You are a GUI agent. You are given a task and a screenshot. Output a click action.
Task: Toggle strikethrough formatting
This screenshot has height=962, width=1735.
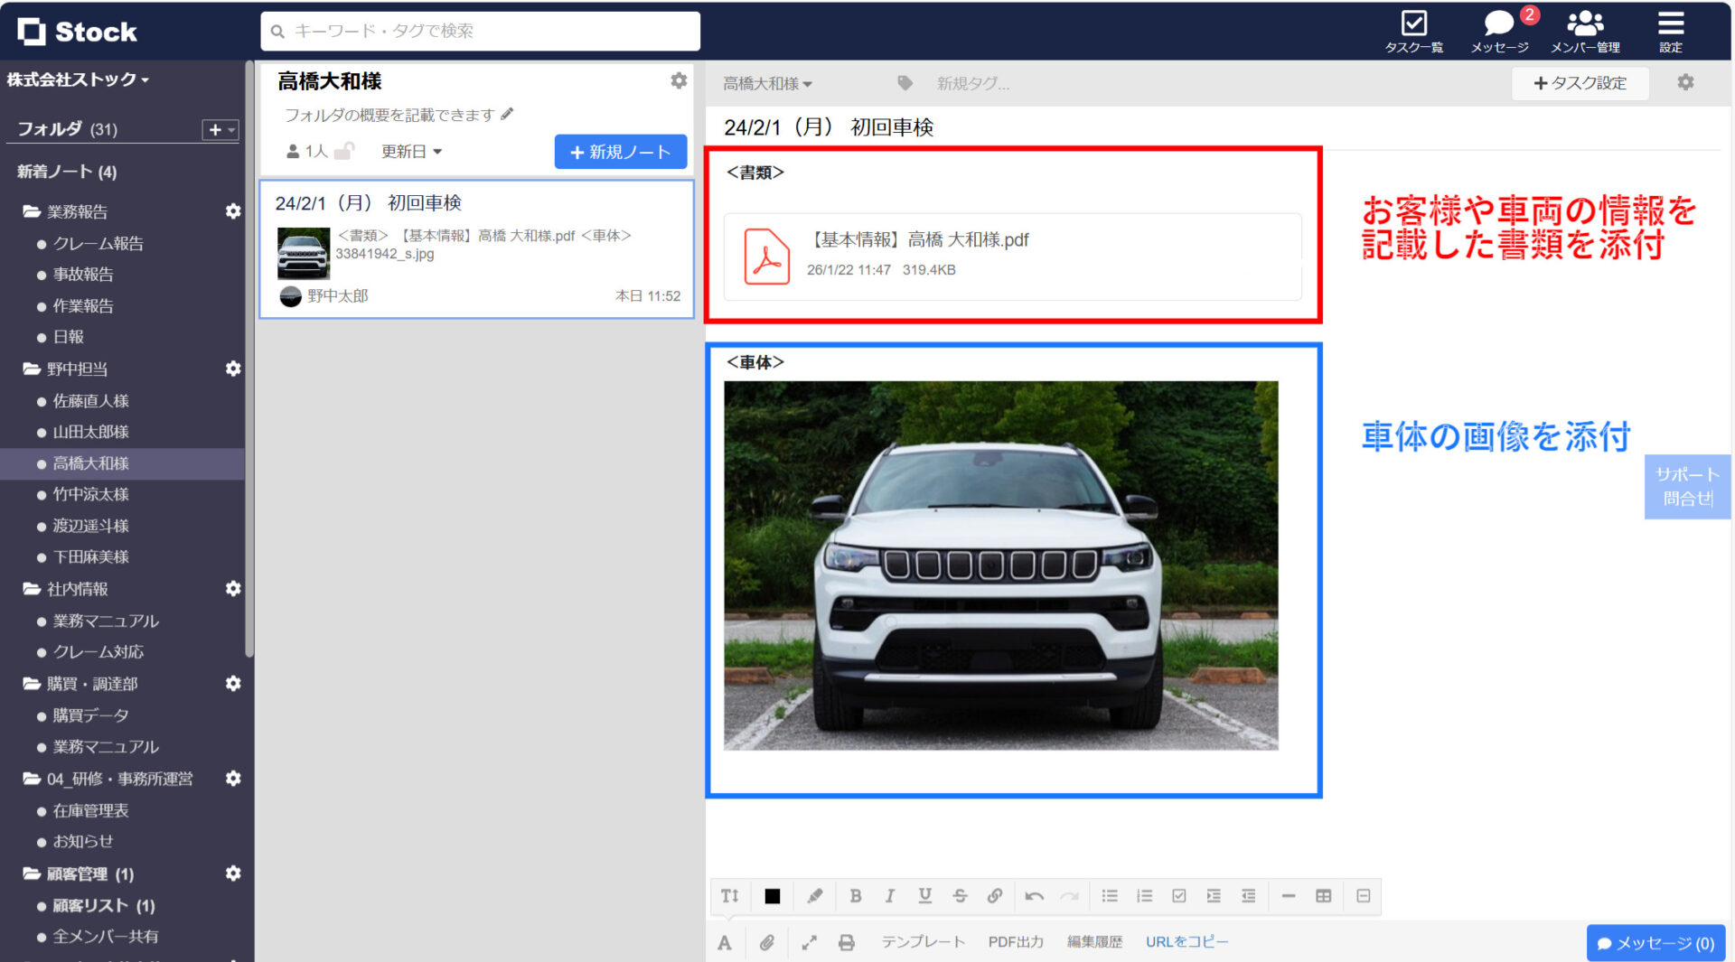960,896
